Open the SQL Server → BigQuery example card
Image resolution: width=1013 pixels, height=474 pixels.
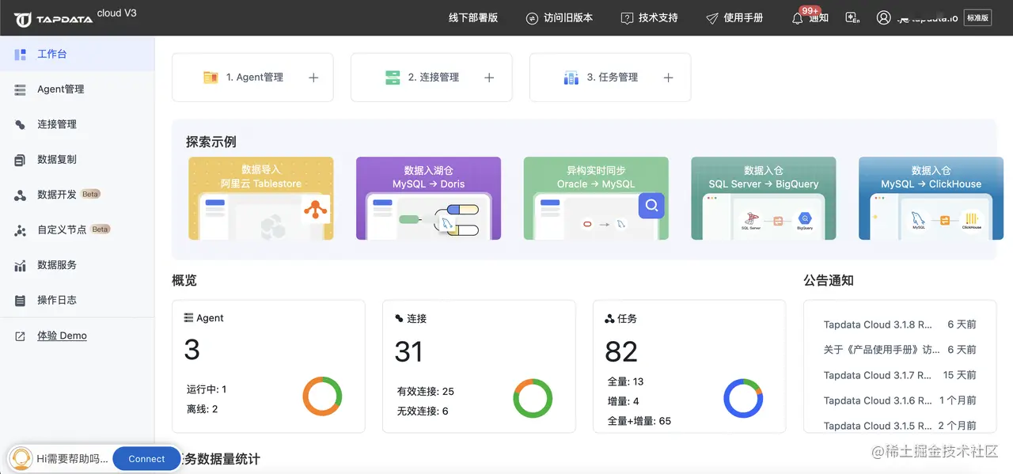coord(764,198)
